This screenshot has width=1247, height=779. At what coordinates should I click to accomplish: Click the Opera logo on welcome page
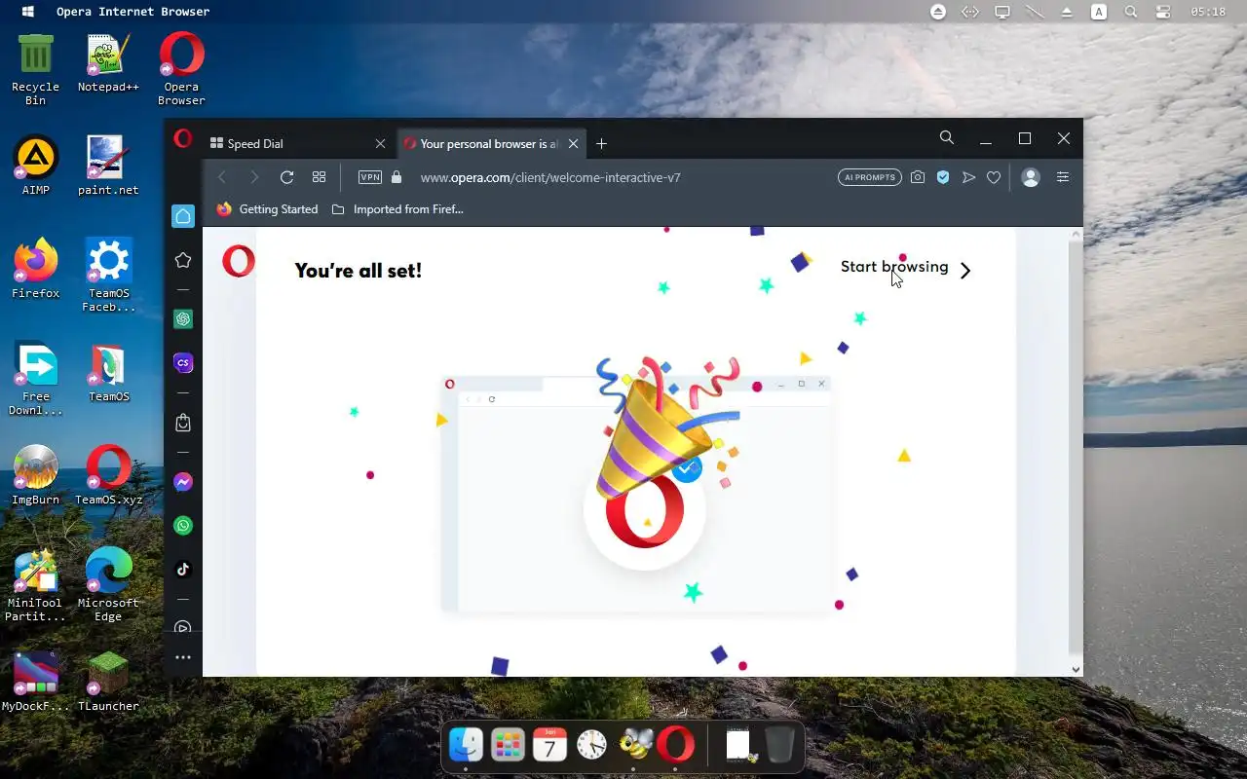pyautogui.click(x=239, y=260)
